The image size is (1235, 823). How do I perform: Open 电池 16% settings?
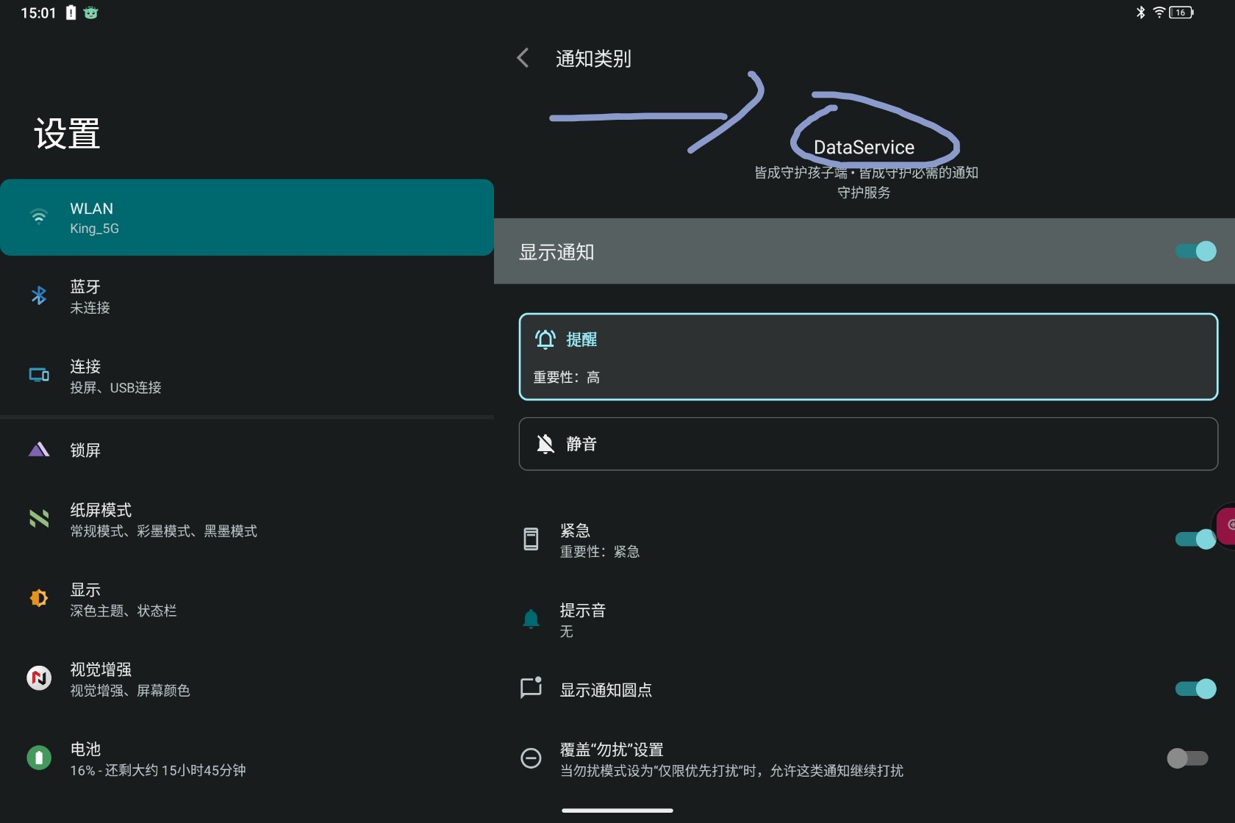tap(247, 758)
